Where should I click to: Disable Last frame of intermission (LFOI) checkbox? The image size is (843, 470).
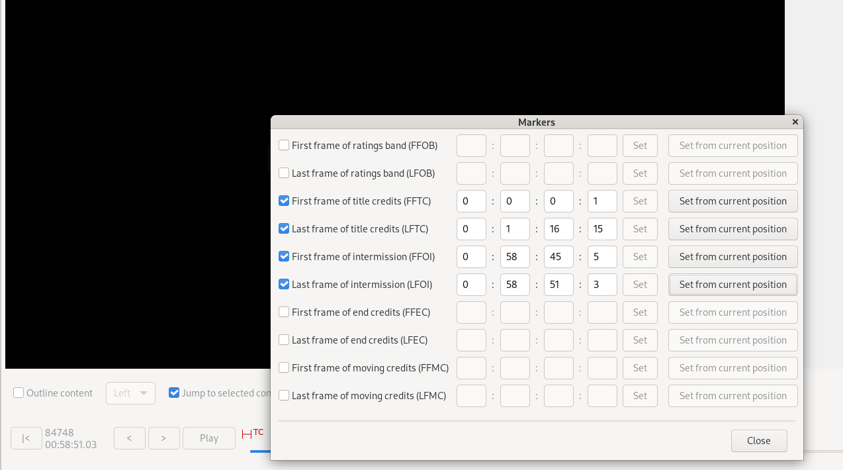(x=284, y=285)
